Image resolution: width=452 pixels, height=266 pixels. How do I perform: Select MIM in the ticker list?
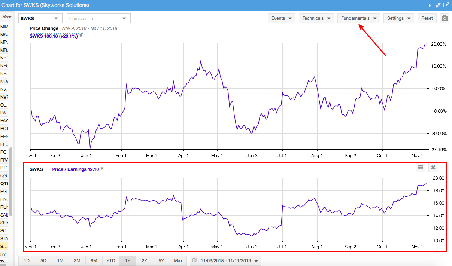4,27
